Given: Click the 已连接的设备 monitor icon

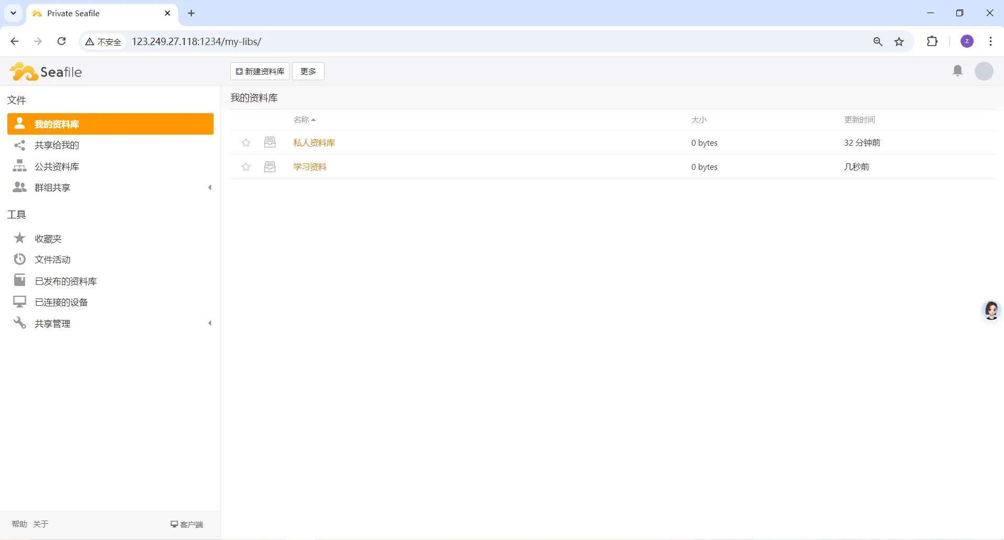Looking at the screenshot, I should coord(19,302).
